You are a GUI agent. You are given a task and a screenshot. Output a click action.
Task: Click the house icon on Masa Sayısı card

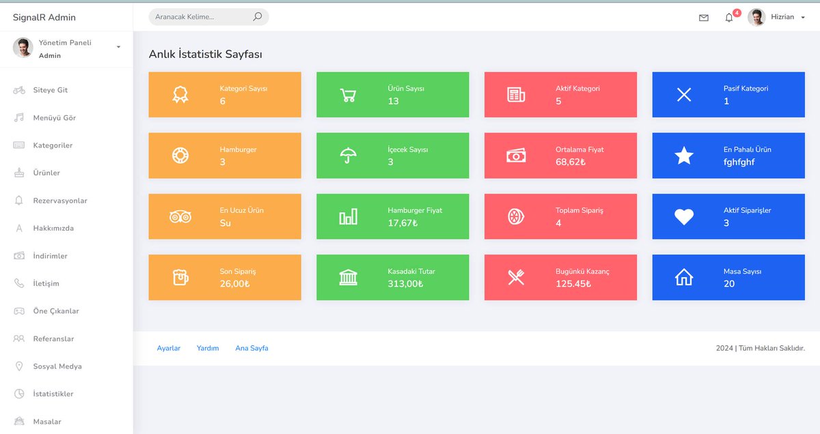pyautogui.click(x=684, y=277)
